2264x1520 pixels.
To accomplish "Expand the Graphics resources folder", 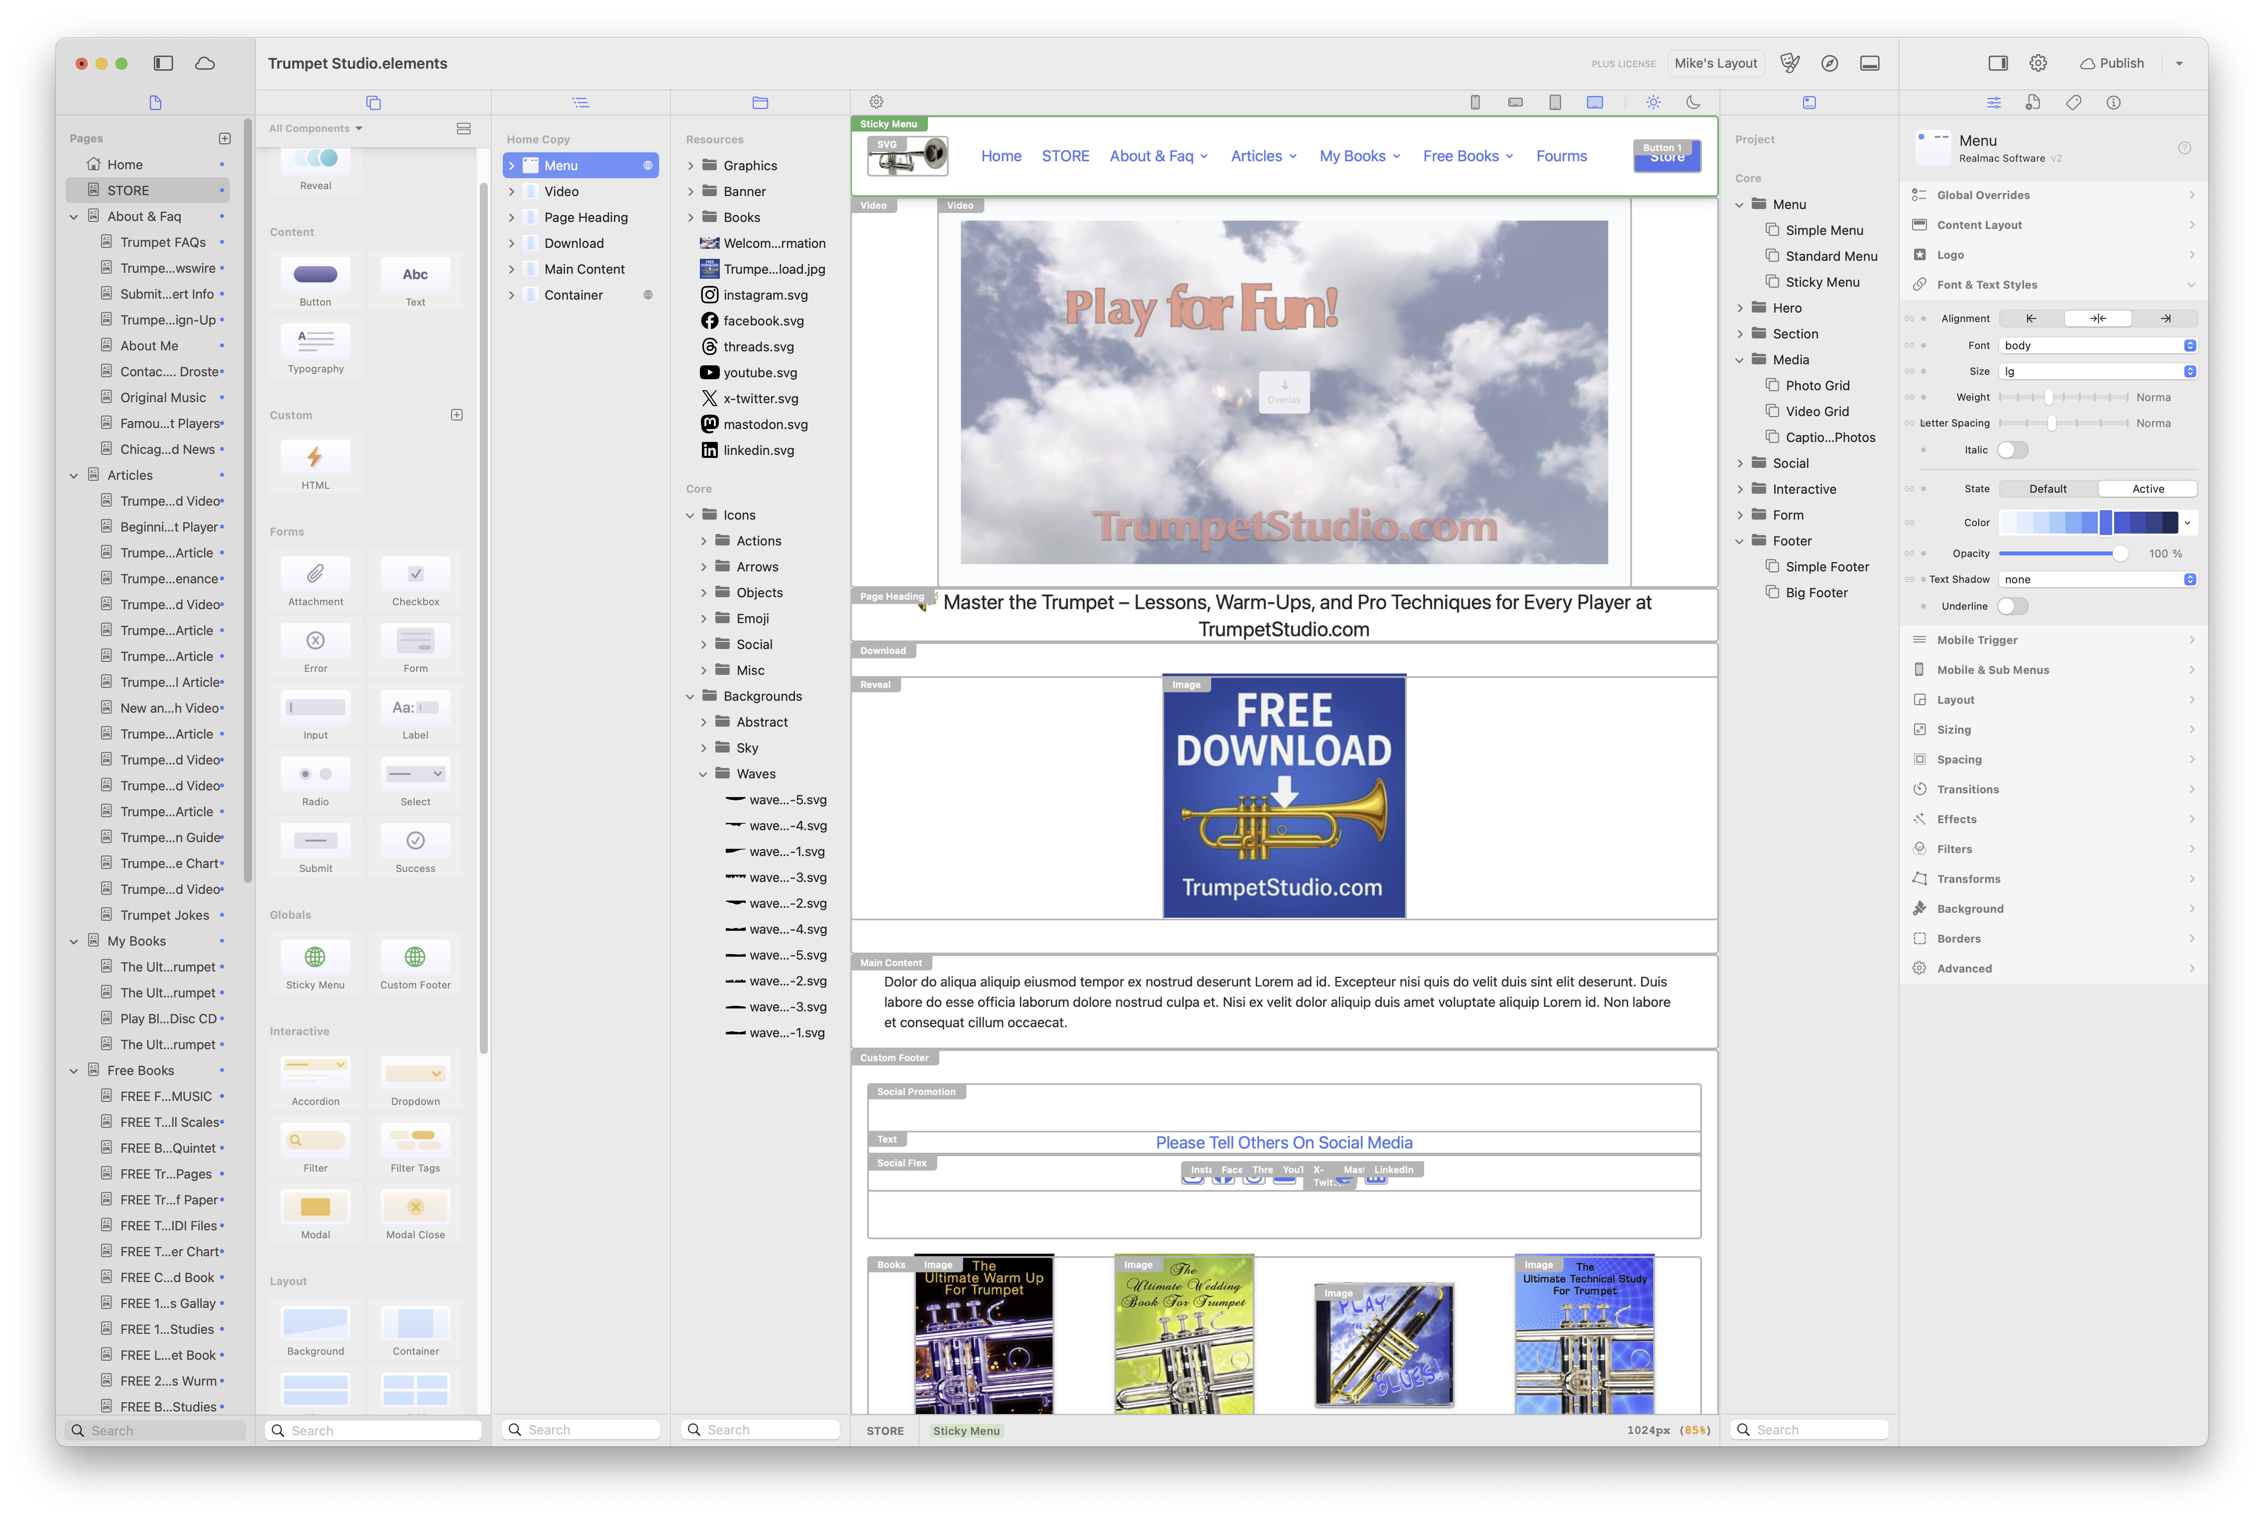I will coord(690,166).
